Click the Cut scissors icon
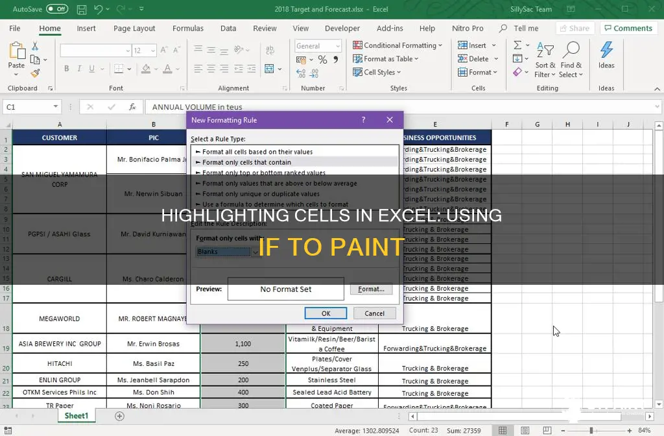664x436 pixels. tap(35, 46)
